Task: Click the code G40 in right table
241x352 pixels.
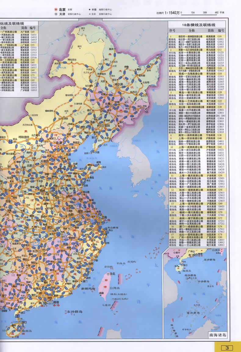Action: point(219,138)
